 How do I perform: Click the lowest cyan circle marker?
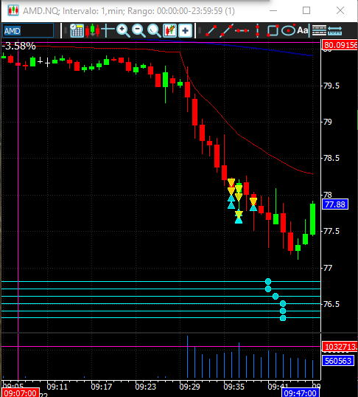pyautogui.click(x=283, y=318)
